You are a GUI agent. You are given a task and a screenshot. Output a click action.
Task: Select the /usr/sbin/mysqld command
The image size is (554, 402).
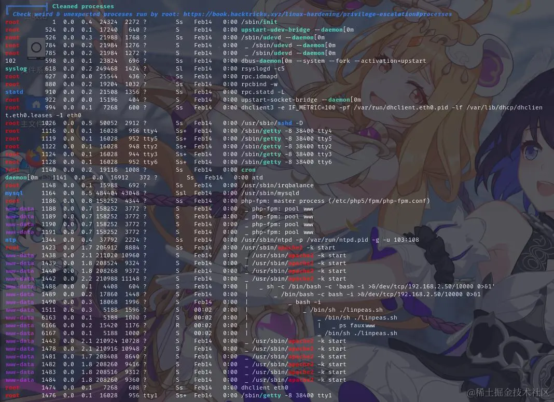click(270, 193)
